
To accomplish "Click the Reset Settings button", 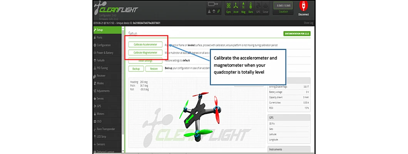I will [x=145, y=60].
